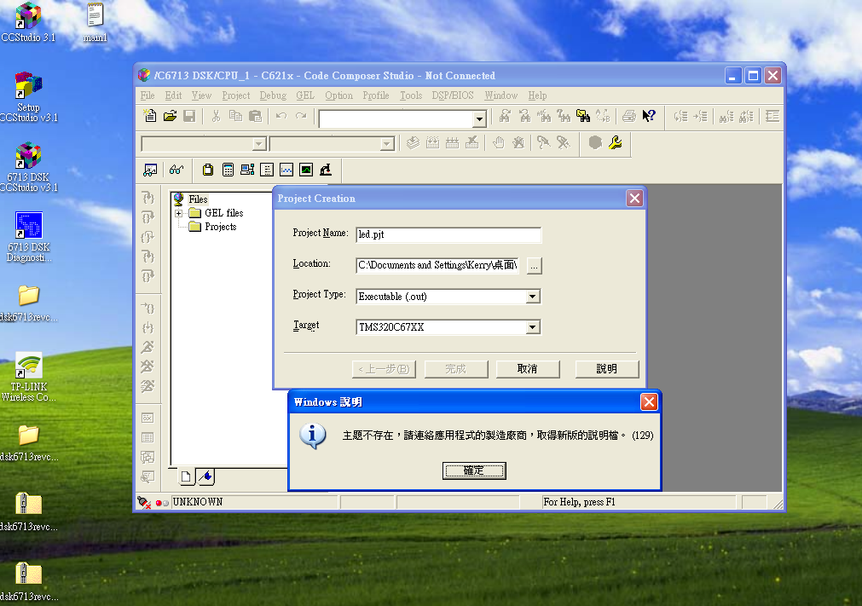
Task: Click the Project Name input field
Action: pyautogui.click(x=448, y=234)
